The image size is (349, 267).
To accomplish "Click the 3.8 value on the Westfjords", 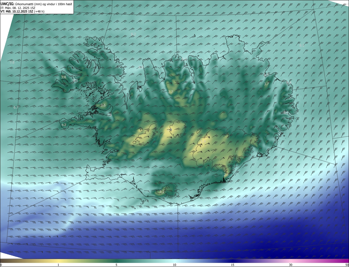I will coord(64,77).
